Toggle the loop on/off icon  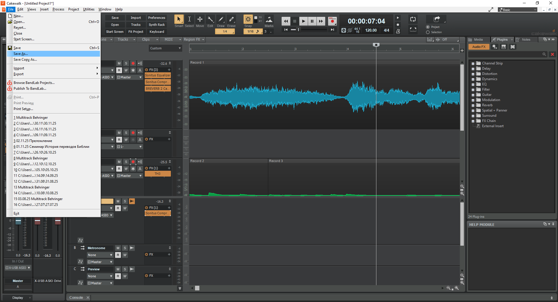(x=413, y=19)
